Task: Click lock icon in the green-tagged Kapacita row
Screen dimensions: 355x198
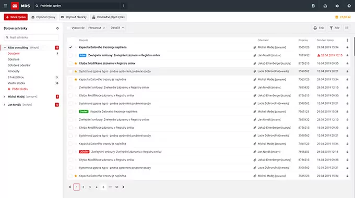Action: click(347, 112)
